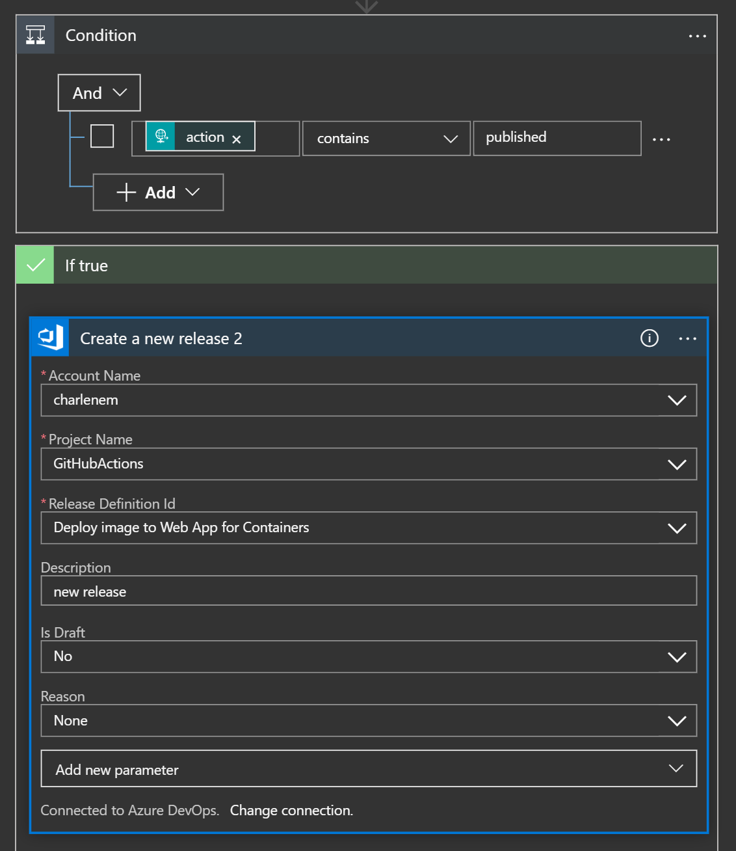Expand the Add new parameter dropdown
The width and height of the screenshot is (736, 851).
pyautogui.click(x=369, y=768)
